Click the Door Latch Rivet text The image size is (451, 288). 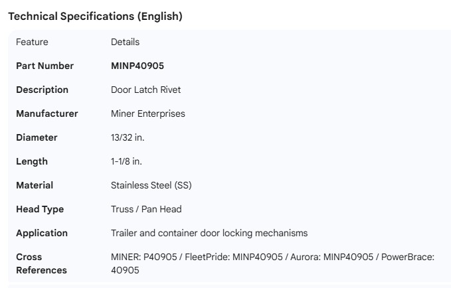coord(145,90)
